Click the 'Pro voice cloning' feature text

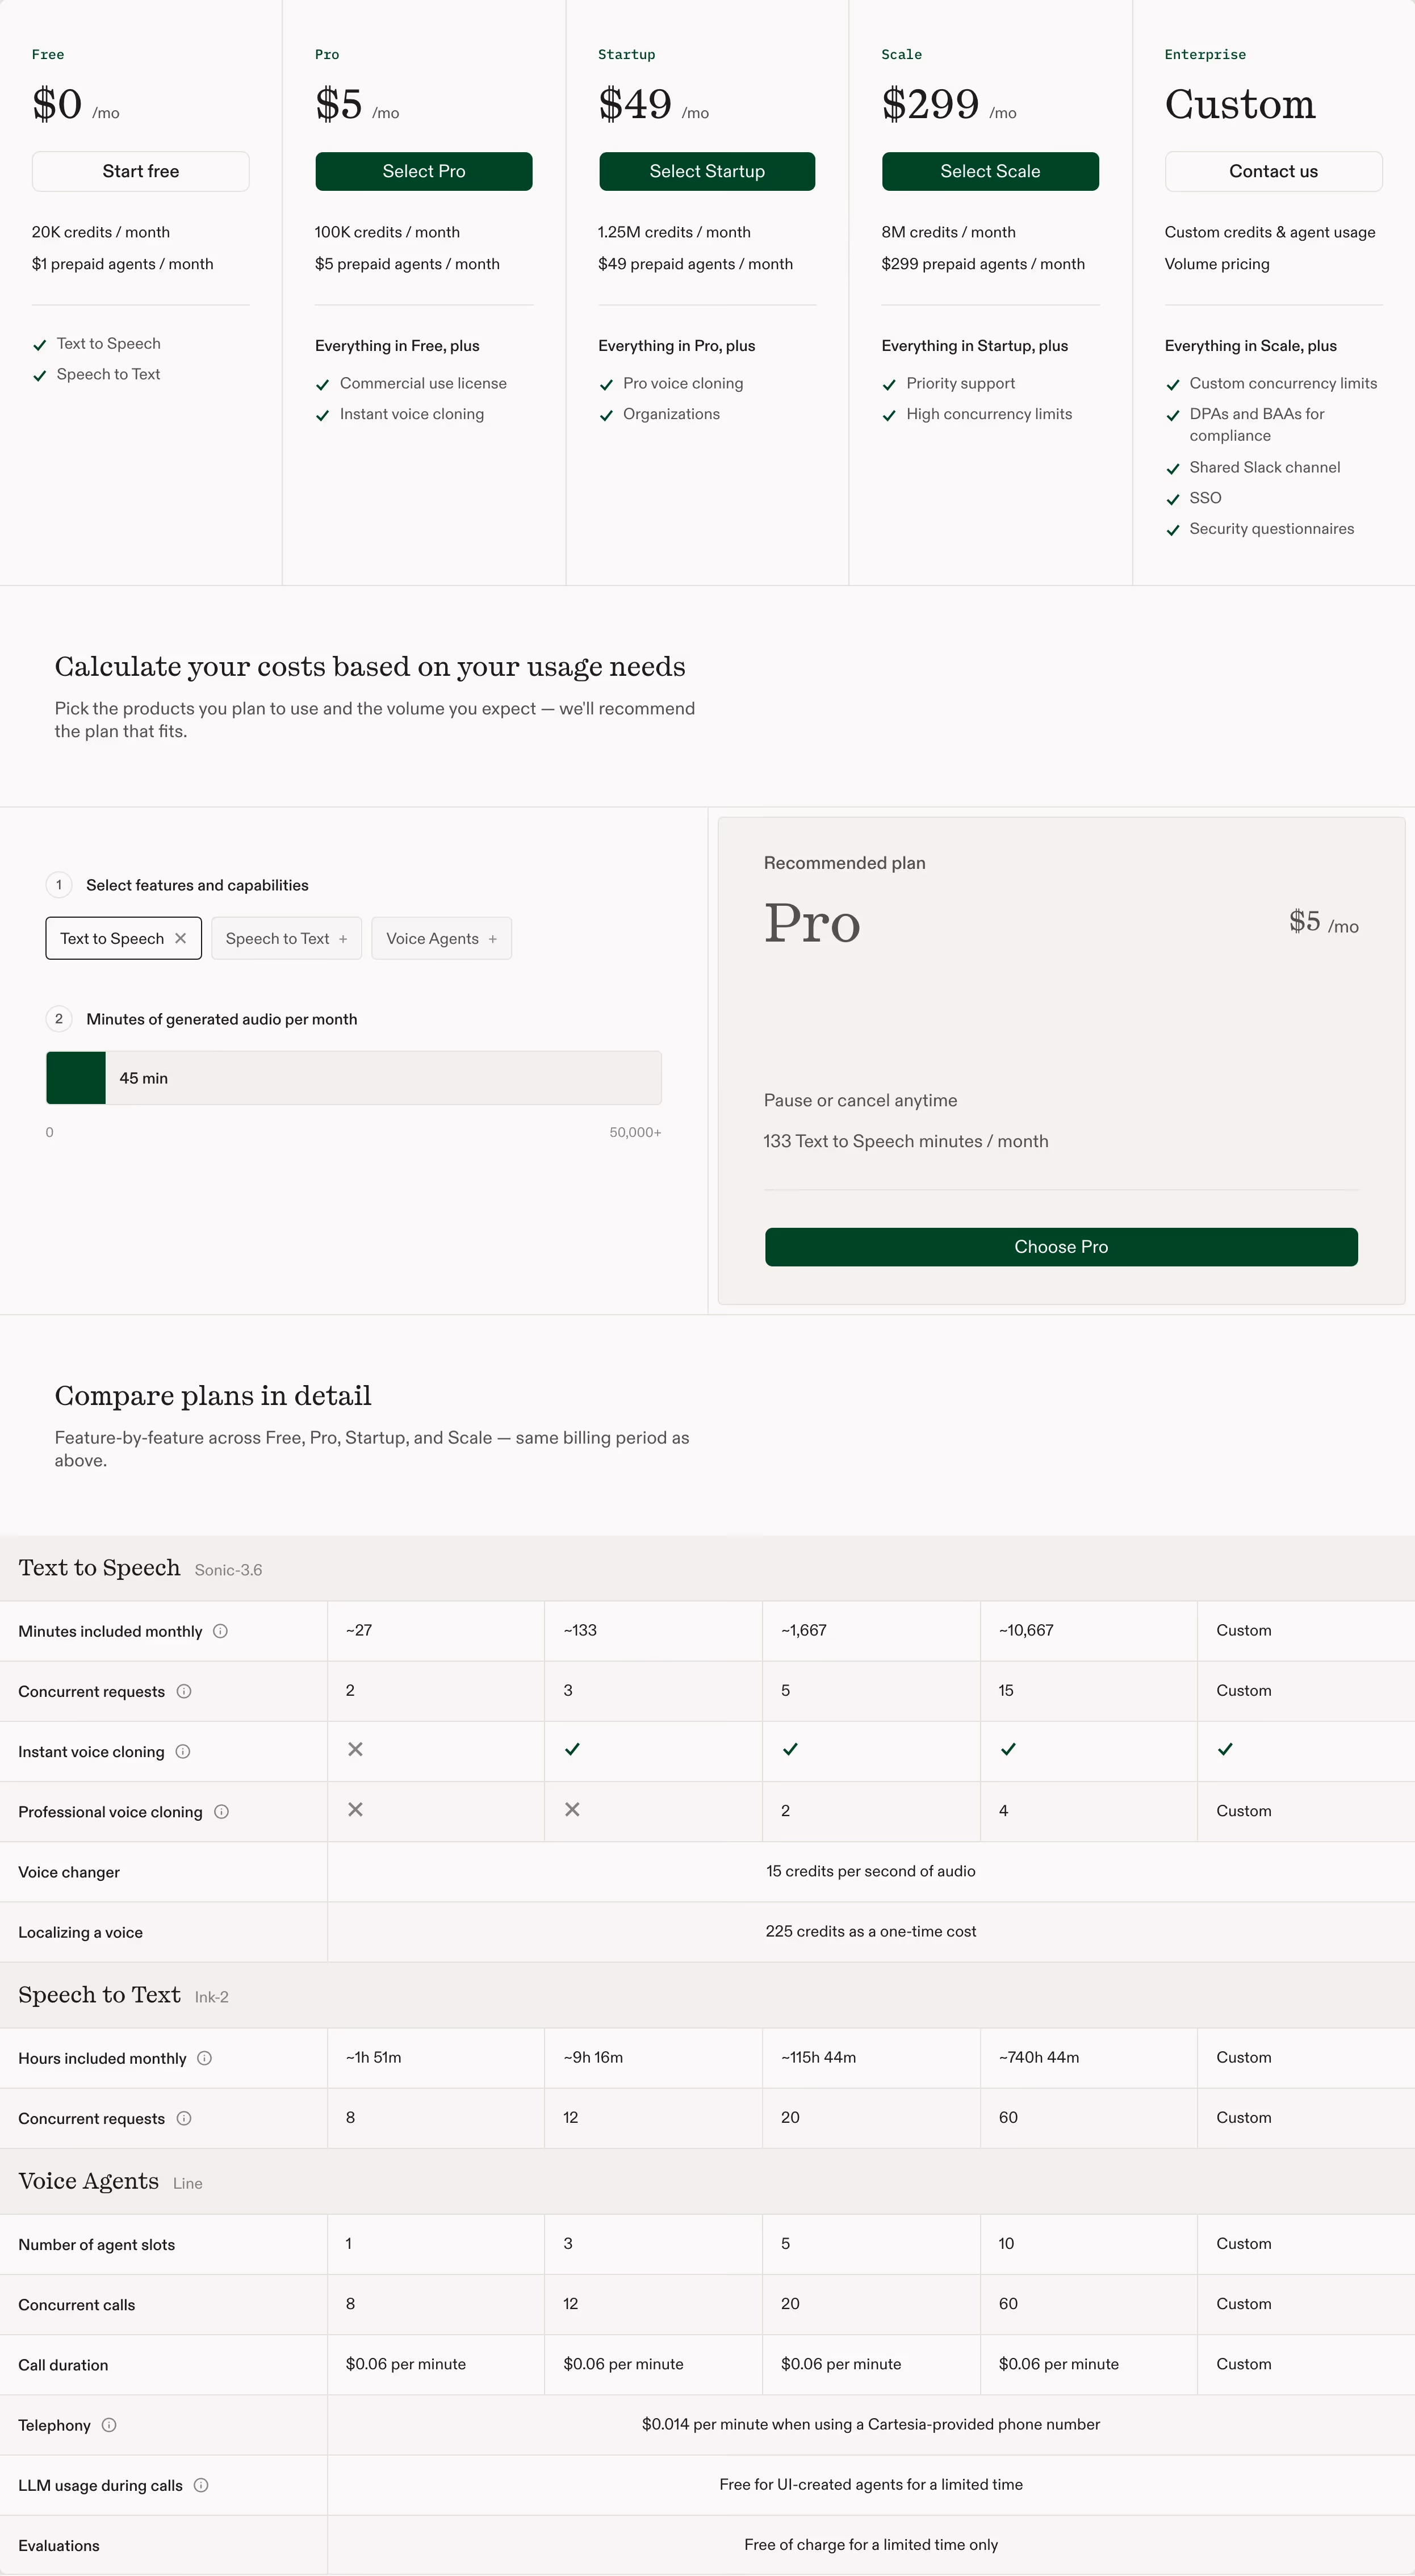click(683, 383)
